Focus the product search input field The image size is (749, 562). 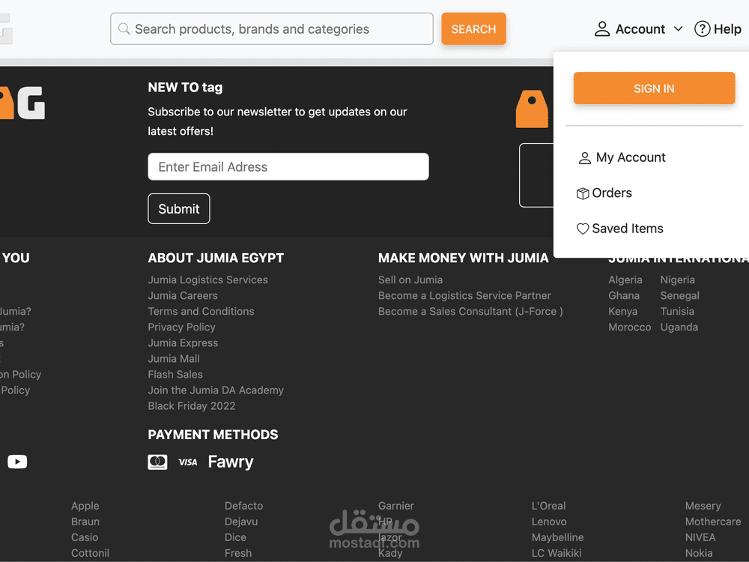[272, 29]
